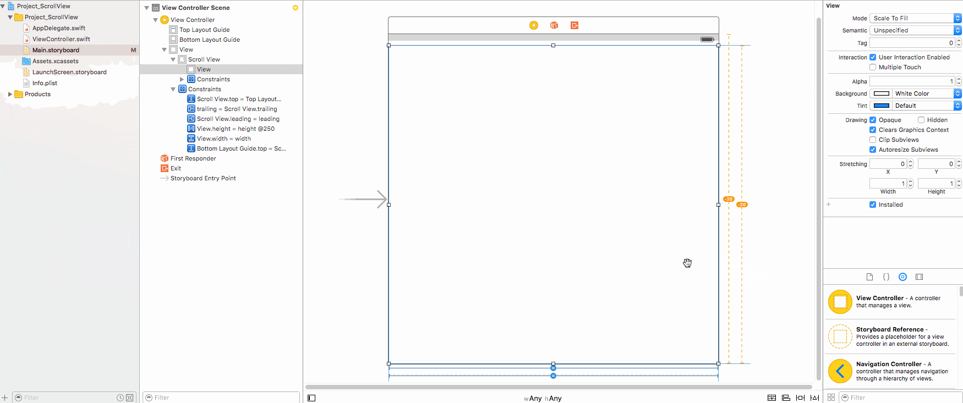Click the Exit icon in scene dock
963x403 pixels.
(x=574, y=25)
